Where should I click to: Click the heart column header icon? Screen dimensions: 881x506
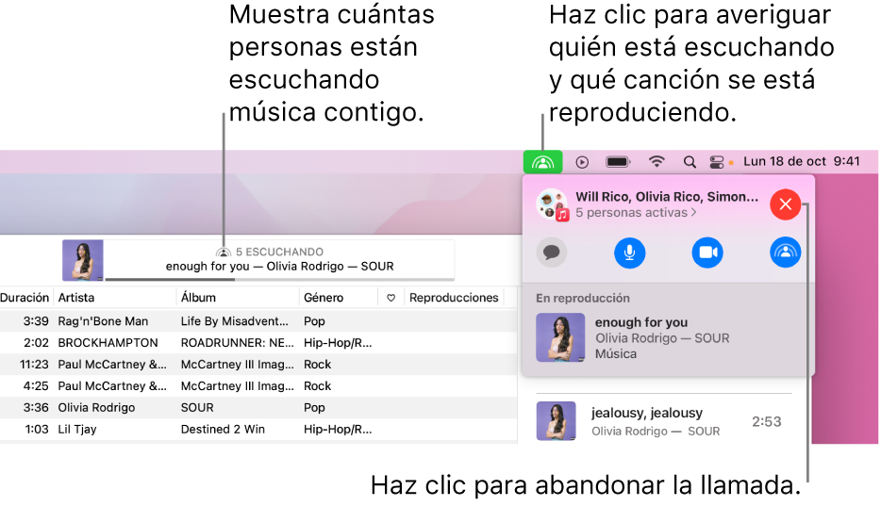391,298
